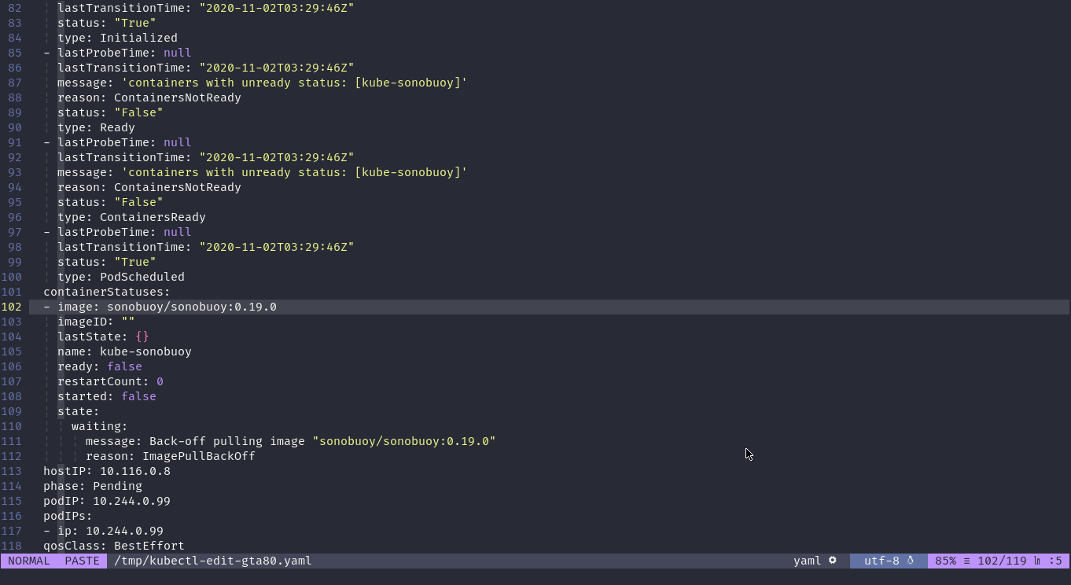The height and width of the screenshot is (585, 1071).
Task: Click reason: ImagePullBackOff
Action: (171, 456)
